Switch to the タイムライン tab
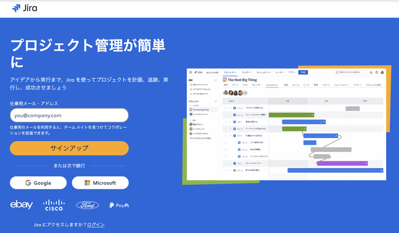This screenshot has width=399, height=233. [272, 85]
